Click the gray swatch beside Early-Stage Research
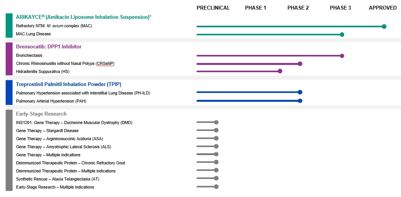 (9, 150)
